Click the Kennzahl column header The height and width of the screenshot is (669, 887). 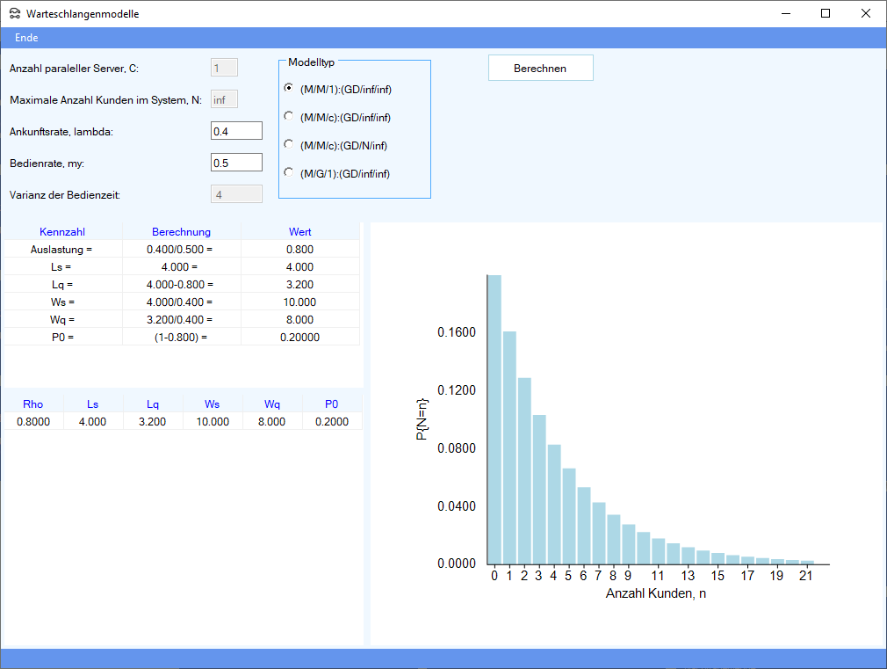tap(62, 232)
